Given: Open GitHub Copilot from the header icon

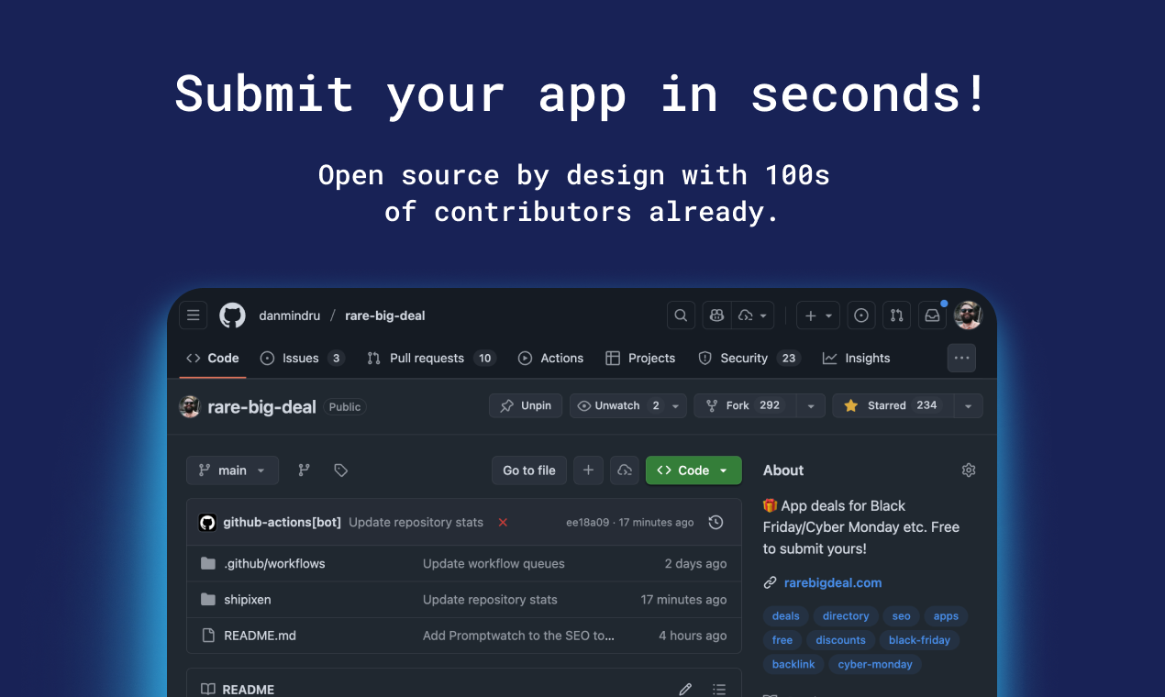Looking at the screenshot, I should [x=716, y=315].
